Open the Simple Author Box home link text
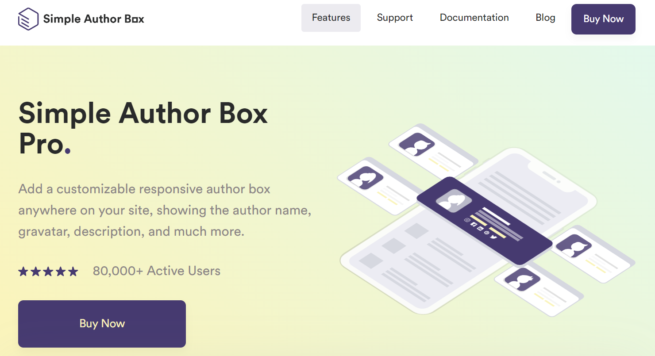 point(93,19)
